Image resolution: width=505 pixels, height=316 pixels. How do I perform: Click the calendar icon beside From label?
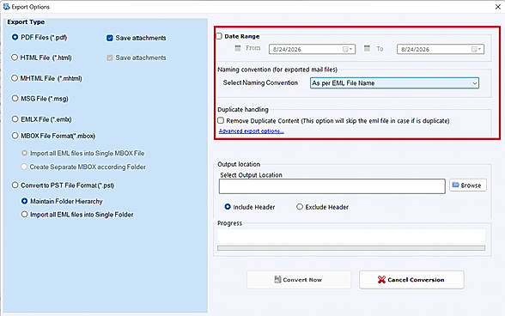(238, 48)
